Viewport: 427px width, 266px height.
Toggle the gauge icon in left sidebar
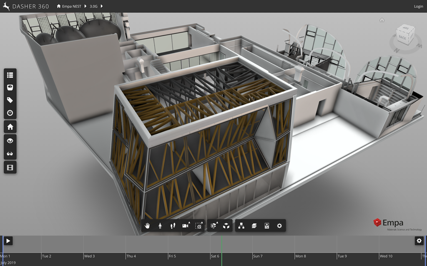click(x=10, y=113)
